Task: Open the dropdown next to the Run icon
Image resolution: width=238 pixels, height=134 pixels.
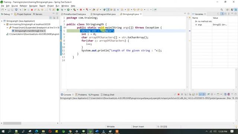Action: (x=71, y=10)
